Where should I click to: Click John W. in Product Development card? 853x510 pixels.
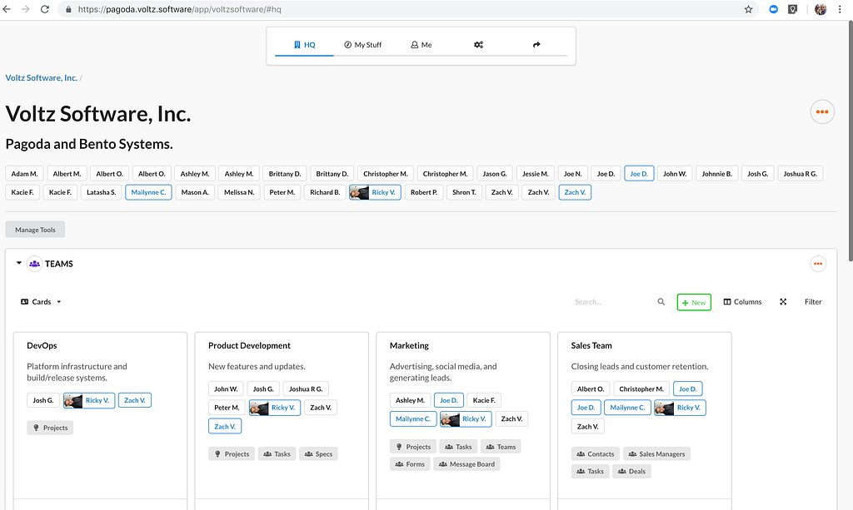[x=226, y=389]
